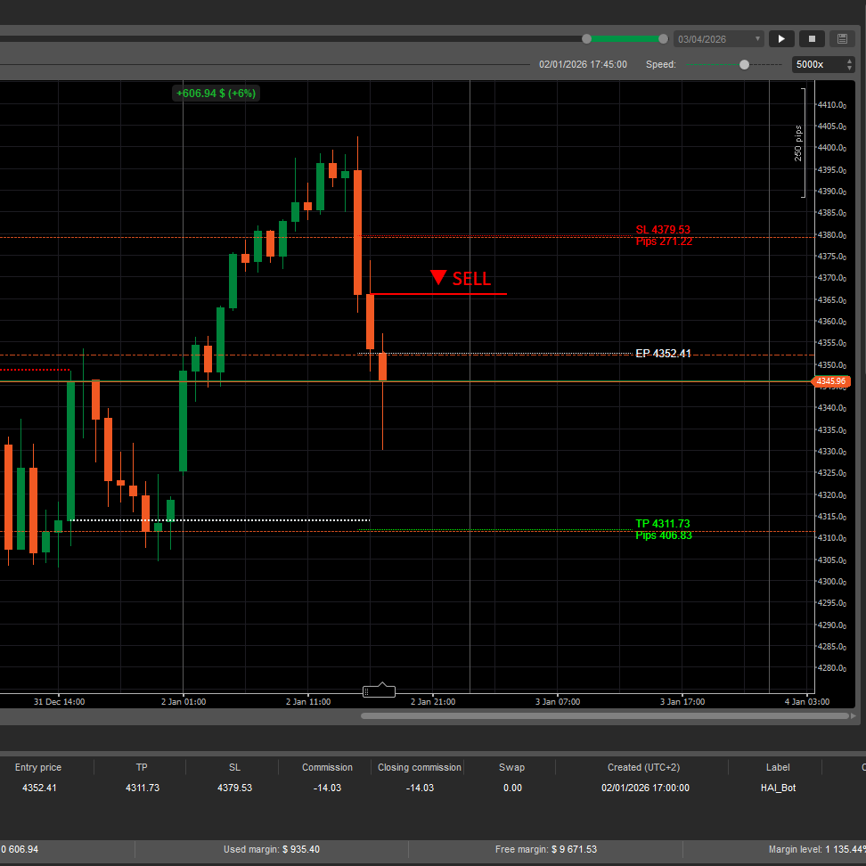Click the left handle of date range slider
866x866 pixels.
click(x=586, y=38)
